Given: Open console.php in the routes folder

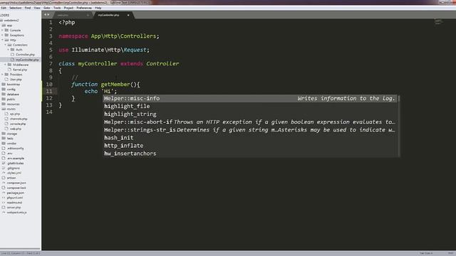Looking at the screenshot, I should point(18,124).
